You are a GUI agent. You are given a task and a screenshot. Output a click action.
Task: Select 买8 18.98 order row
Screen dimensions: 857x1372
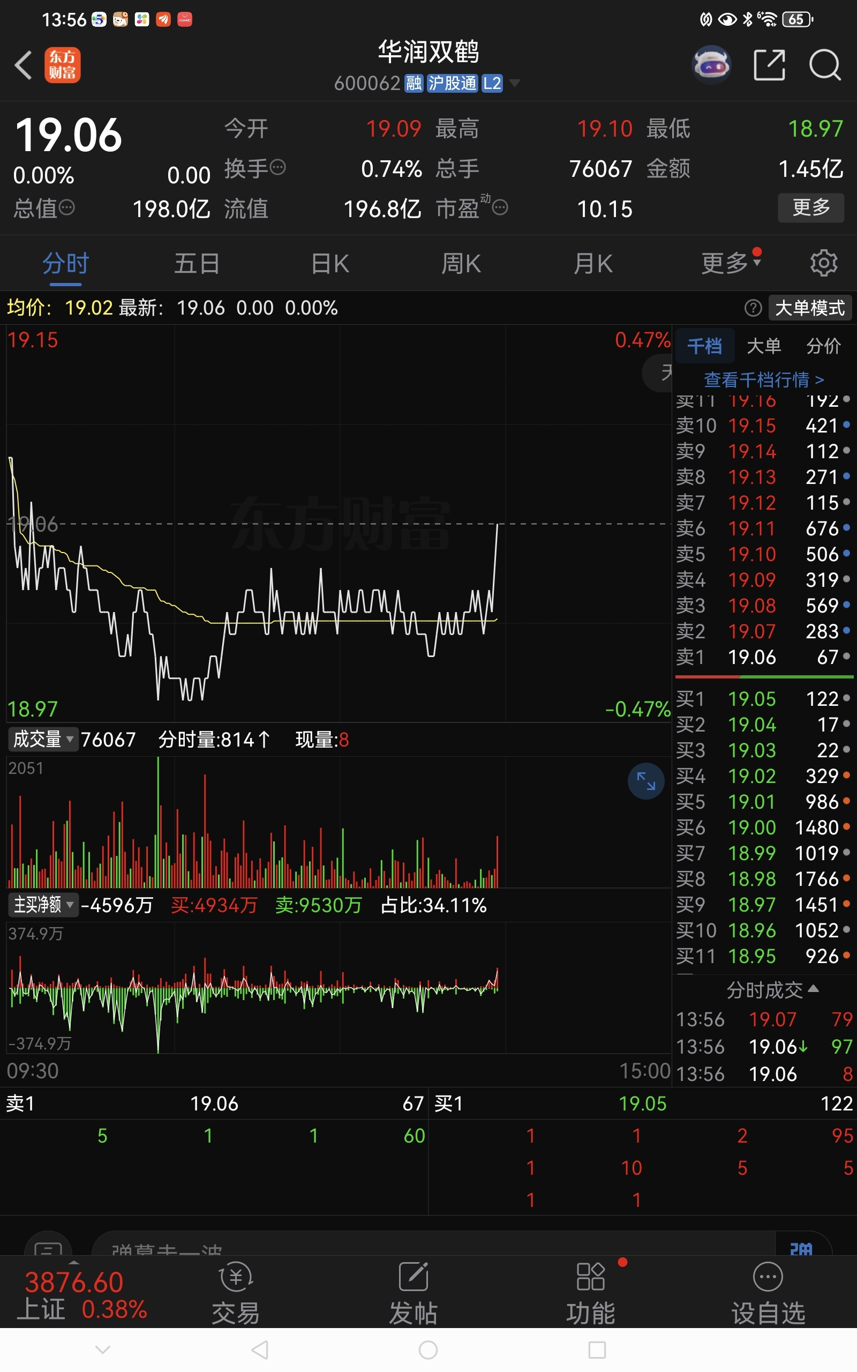pos(763,879)
